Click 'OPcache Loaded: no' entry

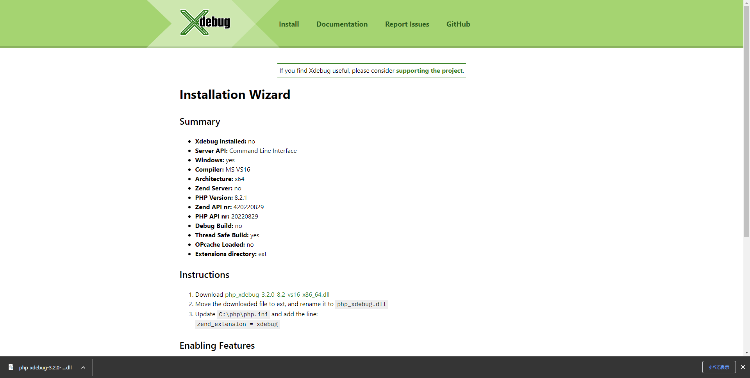[224, 245]
